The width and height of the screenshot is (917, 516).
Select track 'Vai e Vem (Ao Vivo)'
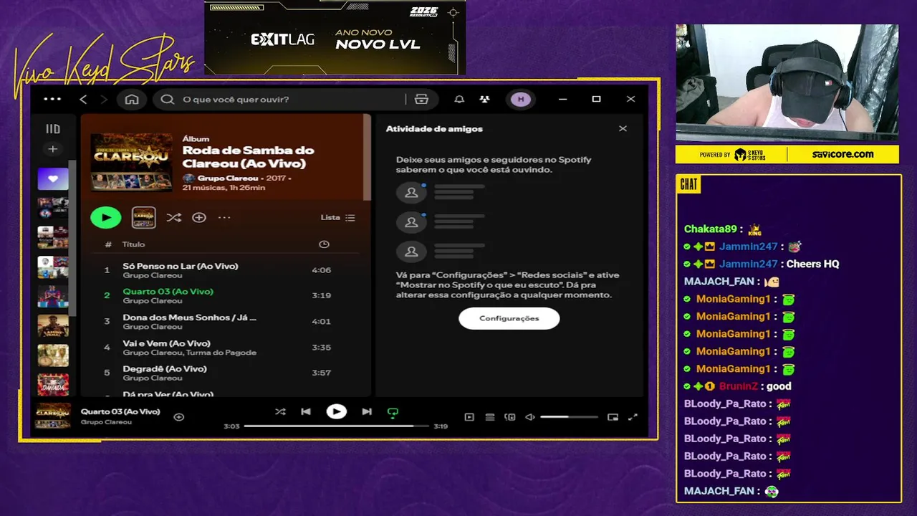click(x=226, y=347)
